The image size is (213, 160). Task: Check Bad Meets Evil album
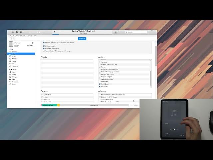click(x=100, y=95)
